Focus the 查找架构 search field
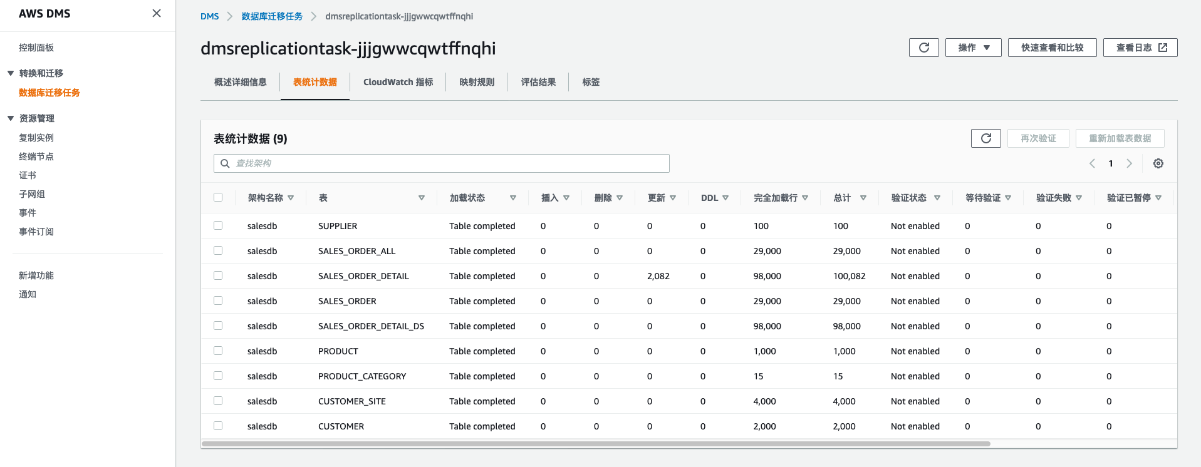 pos(442,163)
